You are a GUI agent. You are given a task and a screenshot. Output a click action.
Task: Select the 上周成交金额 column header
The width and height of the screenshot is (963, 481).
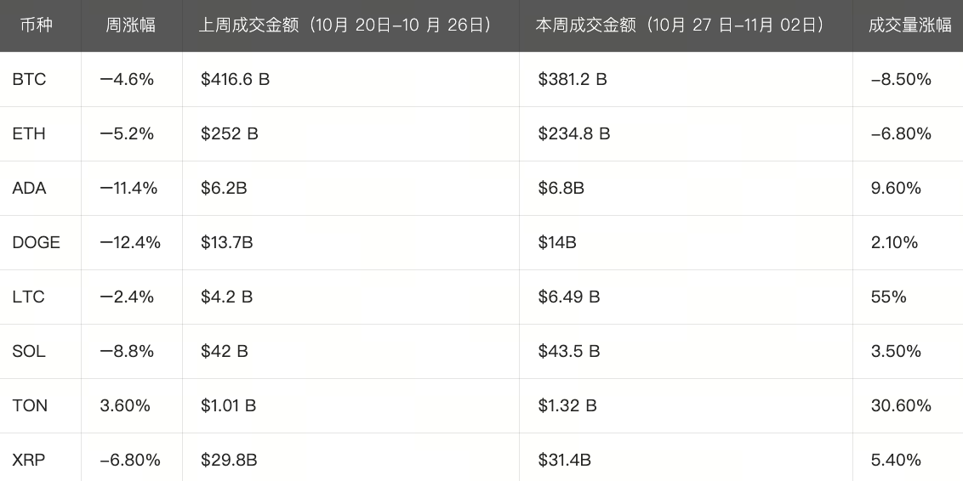tap(347, 25)
